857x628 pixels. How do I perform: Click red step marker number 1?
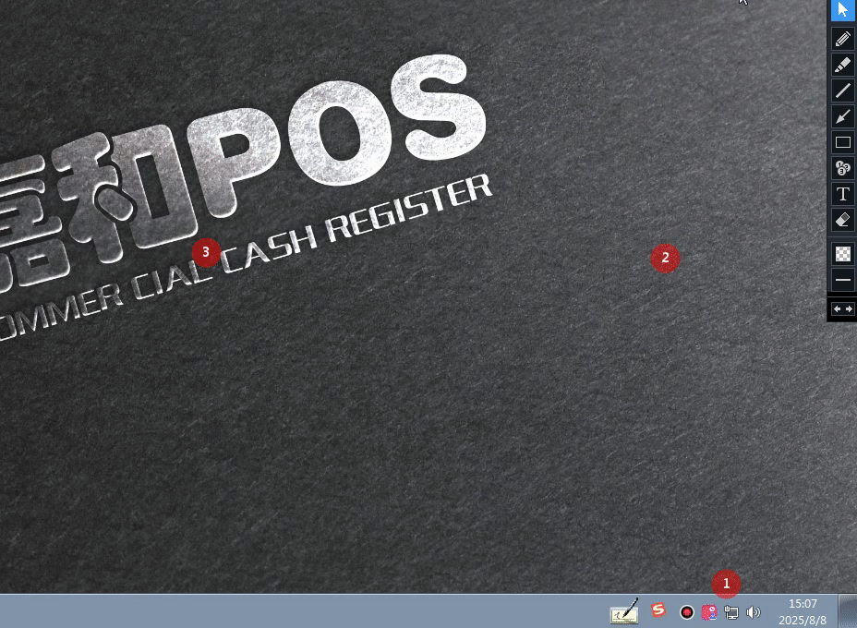726,584
